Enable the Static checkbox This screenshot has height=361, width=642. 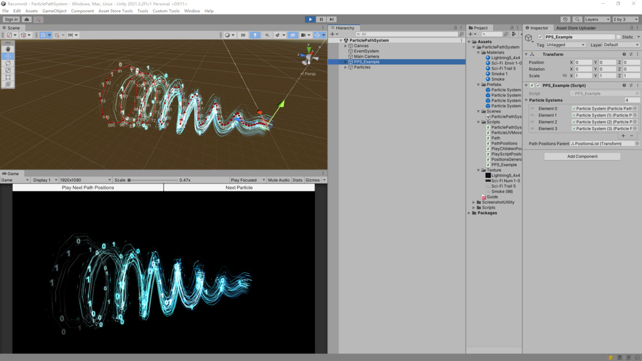coord(619,37)
